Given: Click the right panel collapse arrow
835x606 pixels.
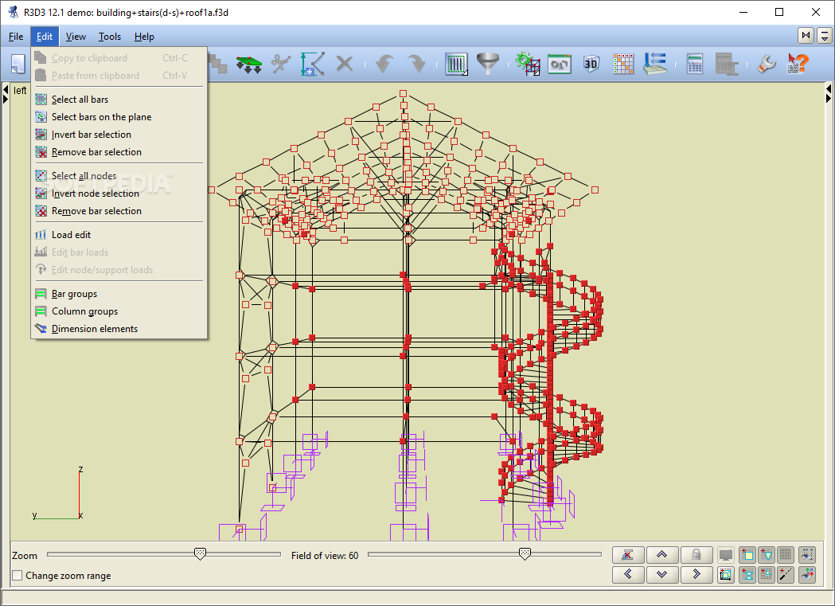Looking at the screenshot, I should tap(828, 88).
